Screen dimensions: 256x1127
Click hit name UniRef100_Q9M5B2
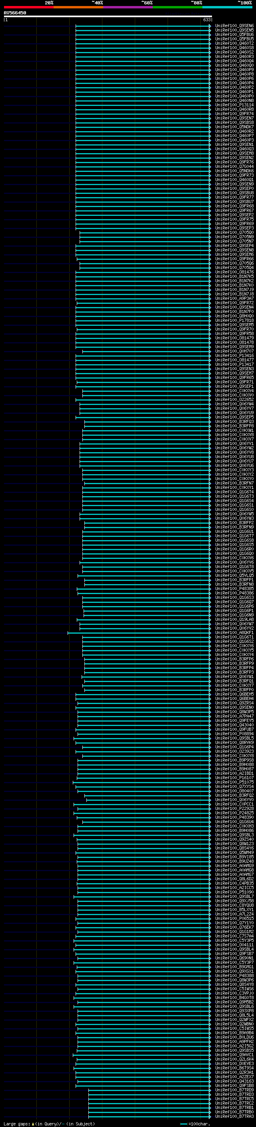click(x=234, y=1002)
